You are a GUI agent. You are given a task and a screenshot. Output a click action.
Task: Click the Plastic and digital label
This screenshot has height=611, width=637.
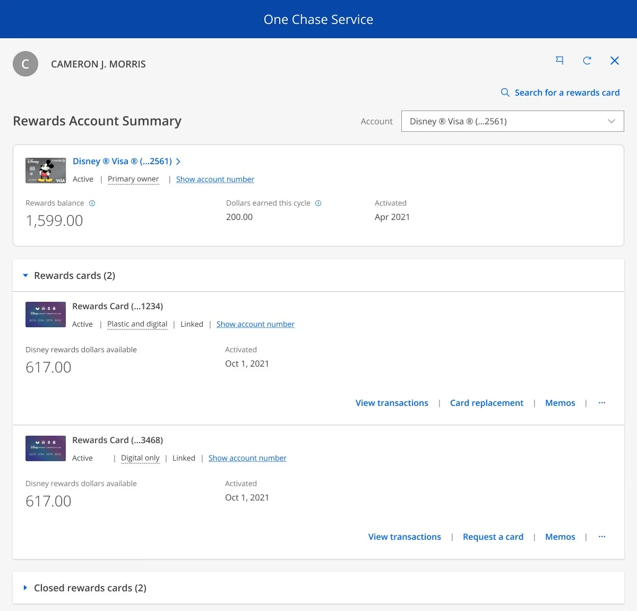point(137,324)
